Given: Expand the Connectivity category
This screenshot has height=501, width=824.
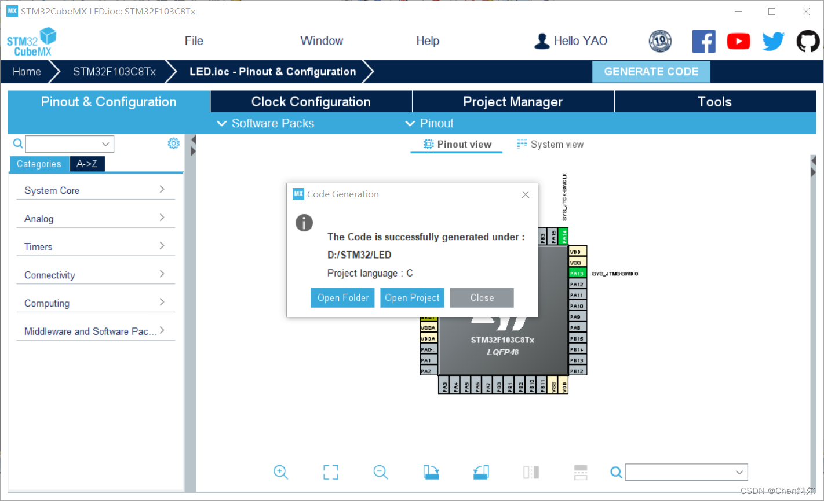Looking at the screenshot, I should (96, 275).
